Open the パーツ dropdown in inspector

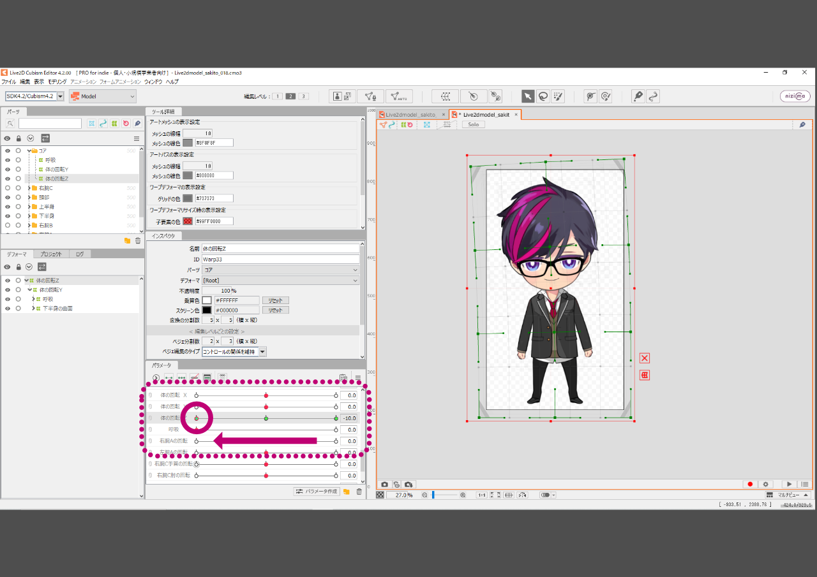pyautogui.click(x=281, y=270)
